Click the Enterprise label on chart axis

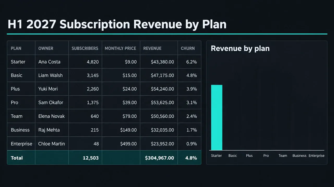pyautogui.click(x=317, y=156)
